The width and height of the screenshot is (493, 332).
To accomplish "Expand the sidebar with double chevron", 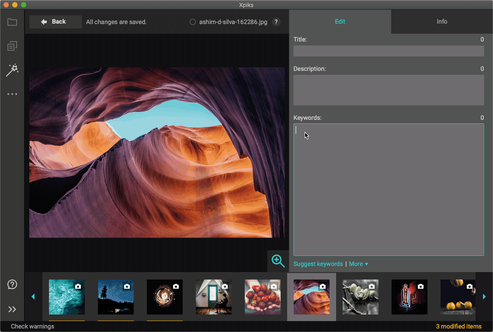I will pos(12,309).
